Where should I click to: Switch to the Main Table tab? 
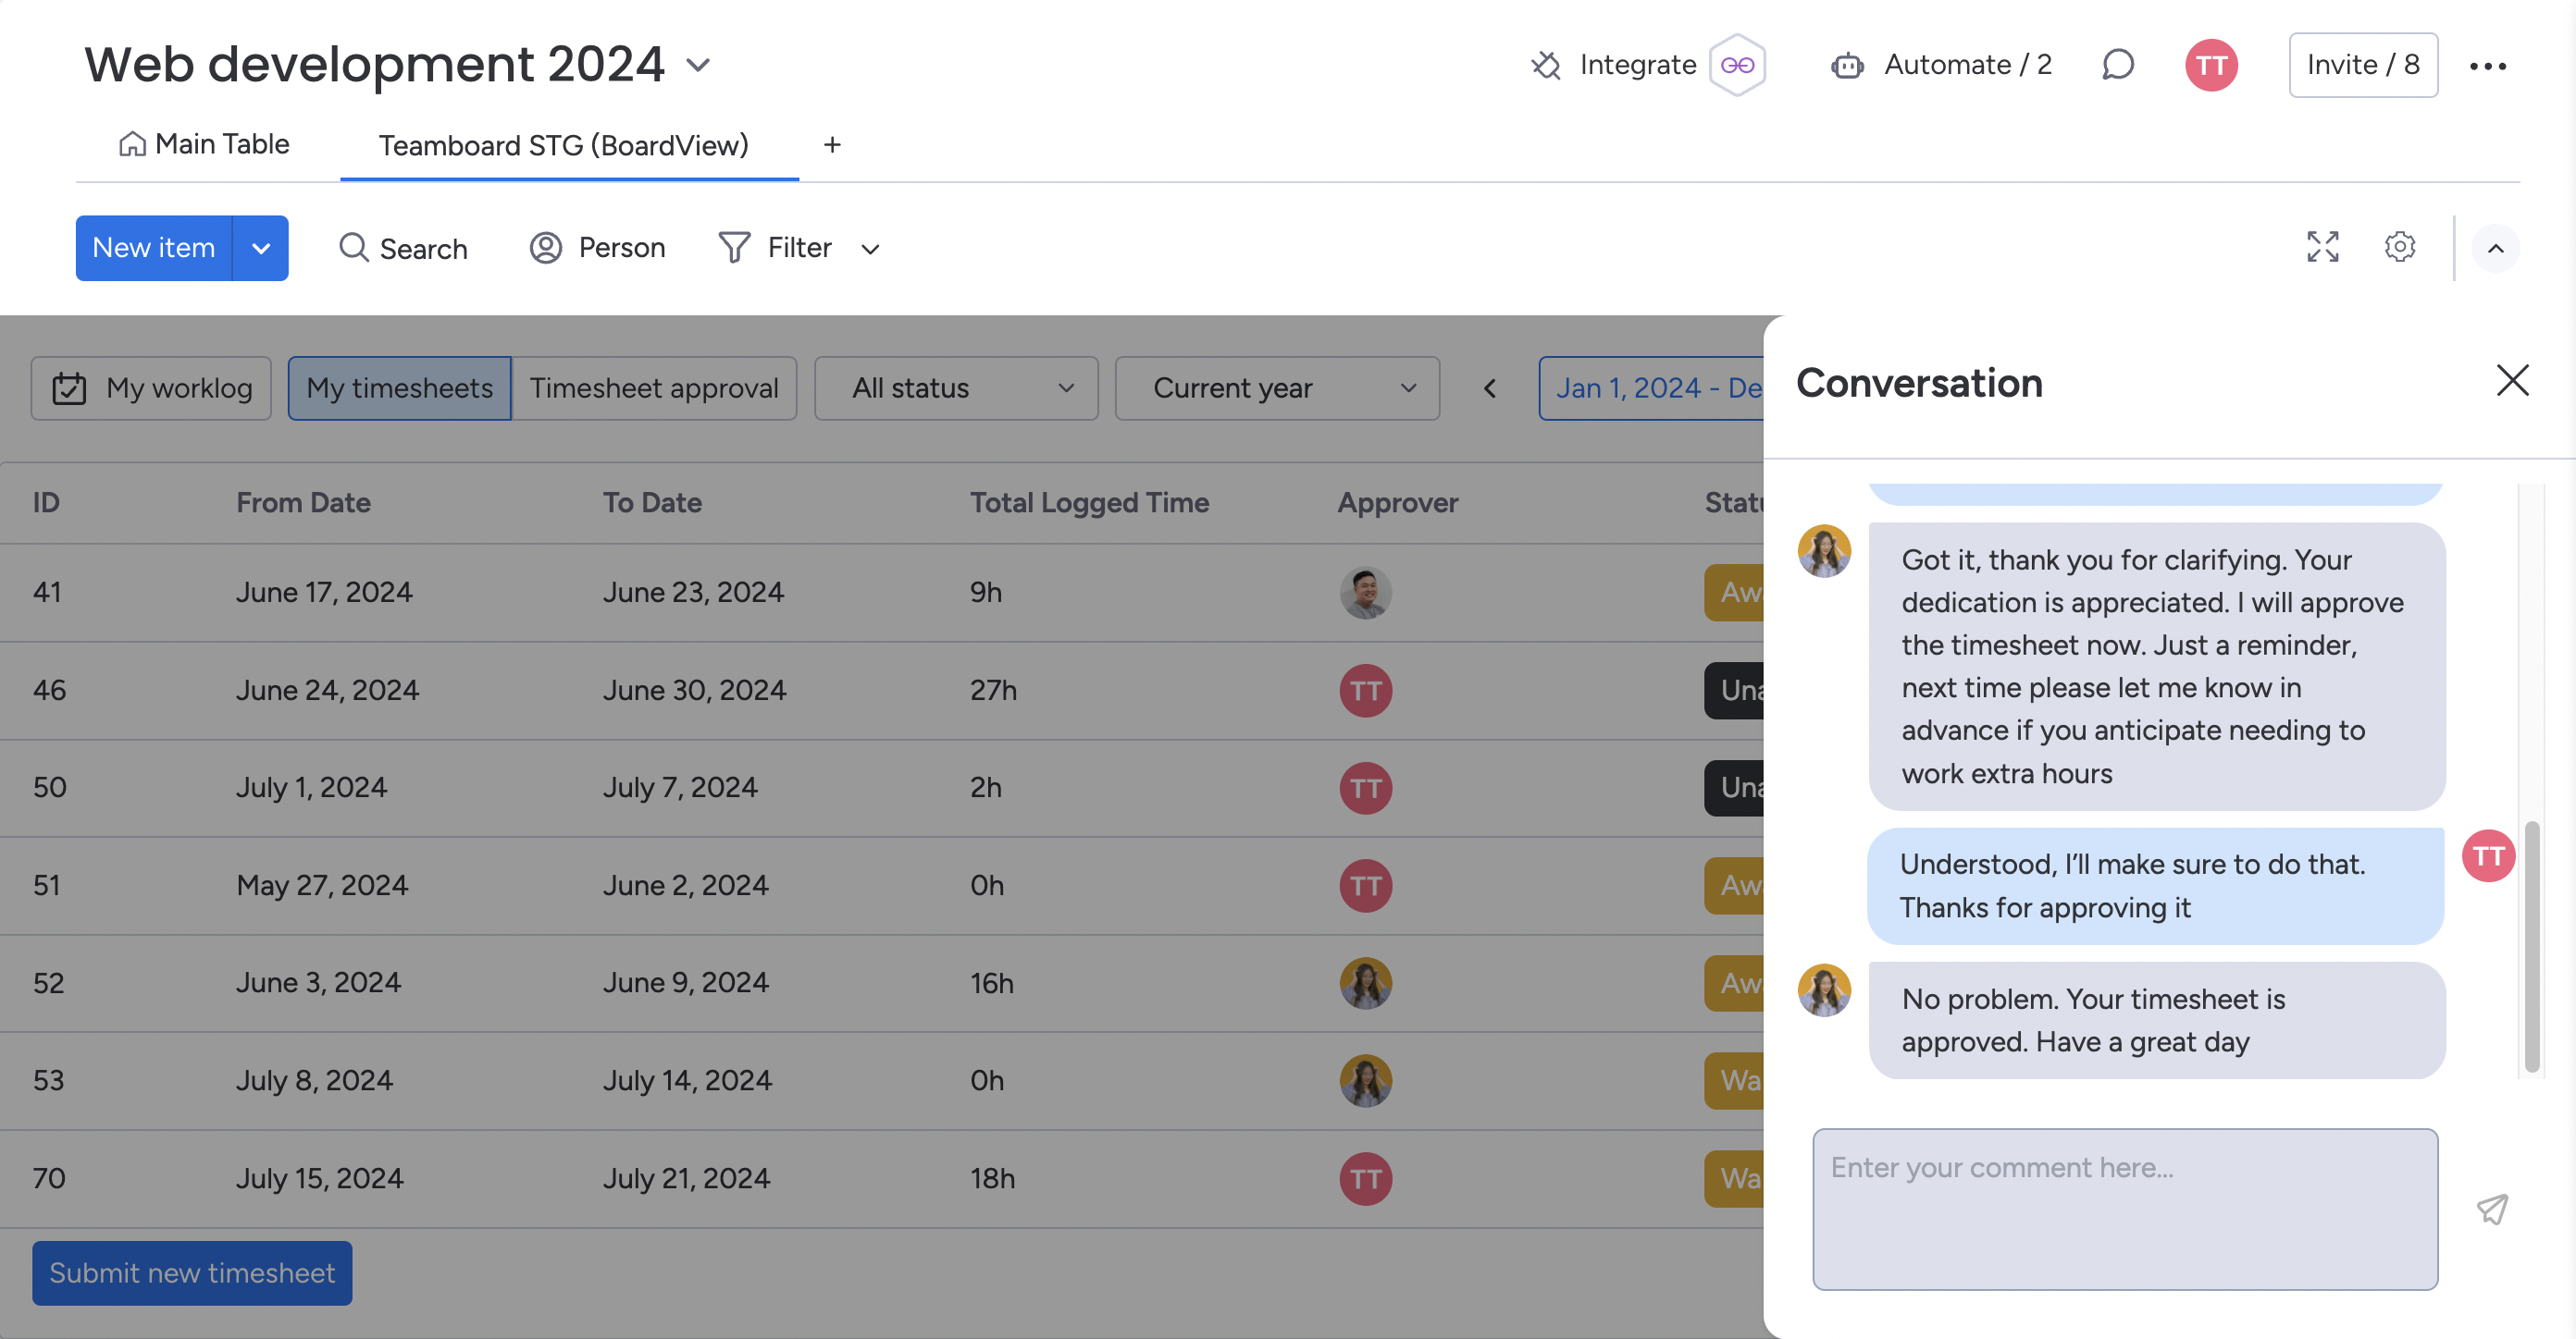click(204, 145)
